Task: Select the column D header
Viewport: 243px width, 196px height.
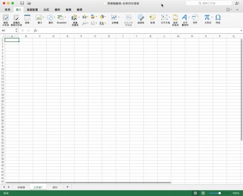Action: pos(53,36)
